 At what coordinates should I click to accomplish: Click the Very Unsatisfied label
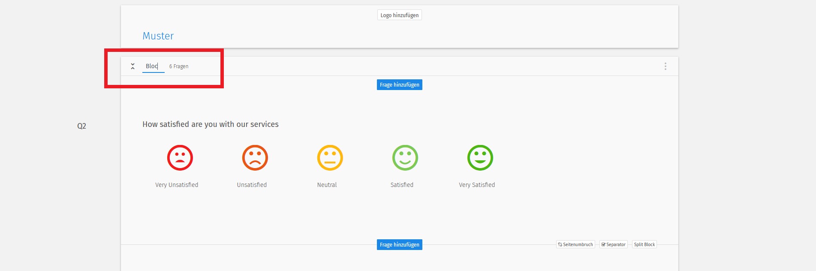point(177,185)
